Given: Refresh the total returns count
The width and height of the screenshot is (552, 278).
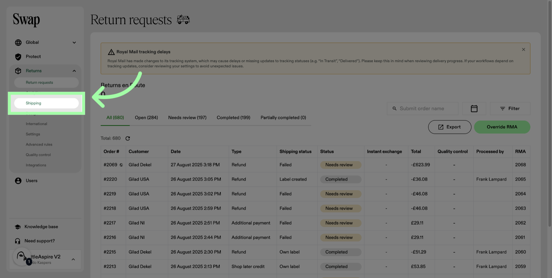Looking at the screenshot, I should (x=128, y=139).
